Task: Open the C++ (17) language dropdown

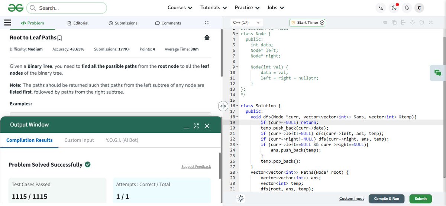Action: point(247,23)
